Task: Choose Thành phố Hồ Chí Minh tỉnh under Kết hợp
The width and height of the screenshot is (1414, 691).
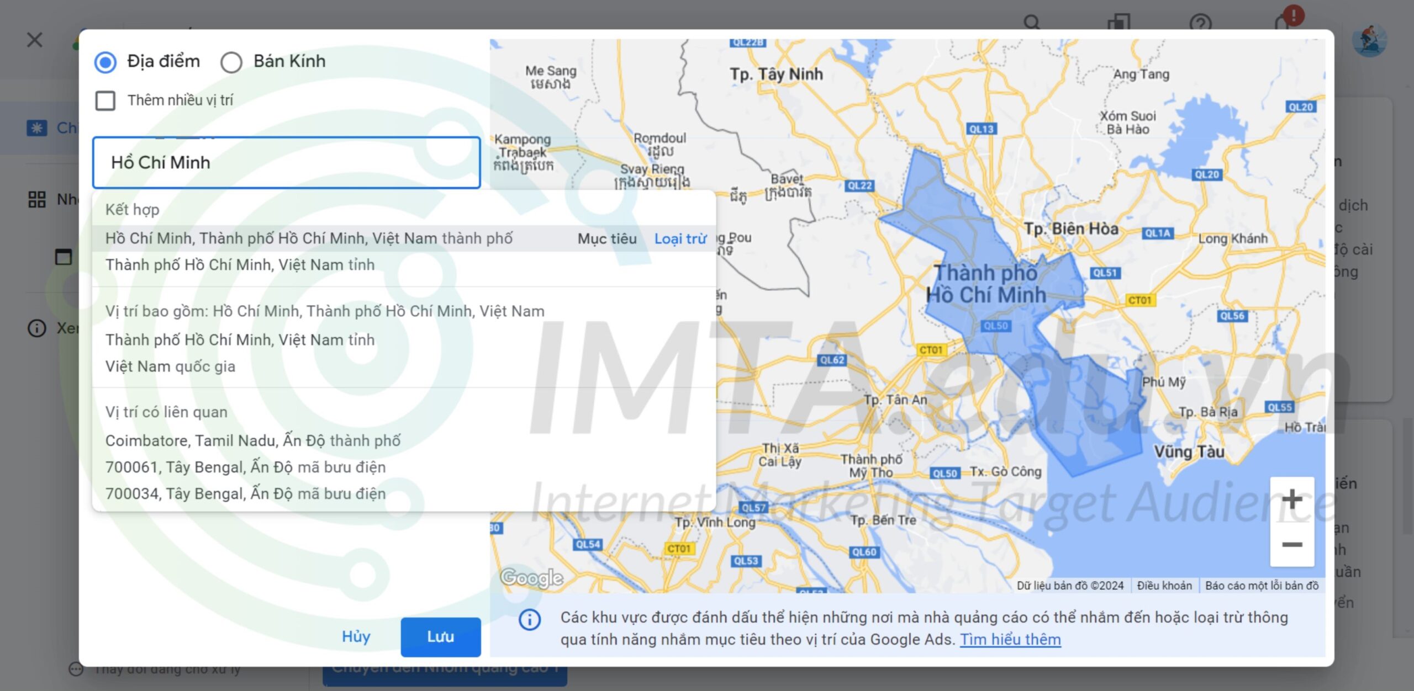Action: 404,265
